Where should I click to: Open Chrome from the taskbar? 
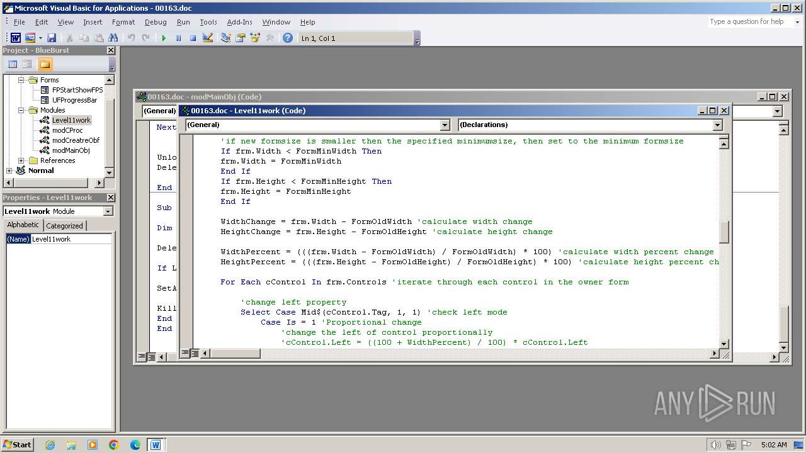[x=114, y=445]
